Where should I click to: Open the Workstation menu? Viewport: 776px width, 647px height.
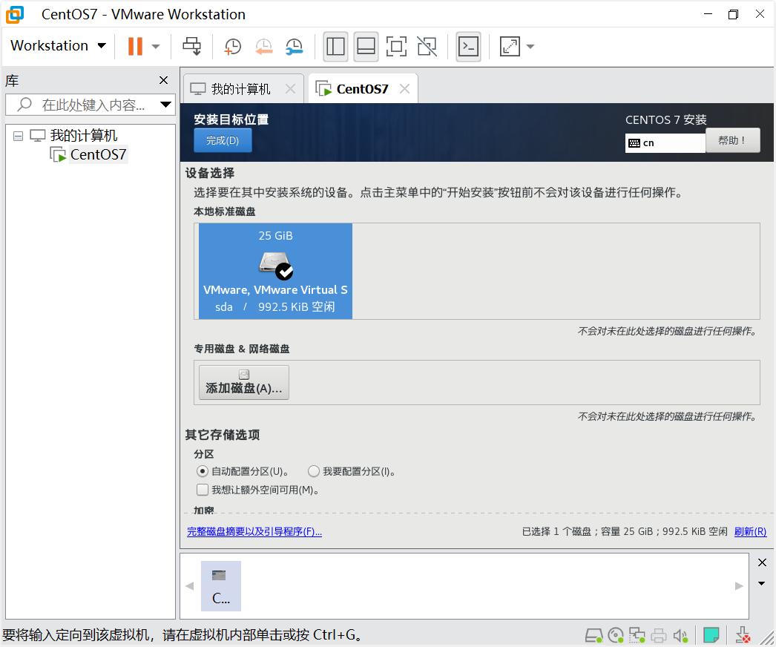coord(59,45)
